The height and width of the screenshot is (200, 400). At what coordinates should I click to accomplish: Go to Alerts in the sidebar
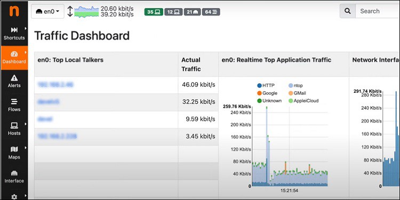pyautogui.click(x=14, y=82)
